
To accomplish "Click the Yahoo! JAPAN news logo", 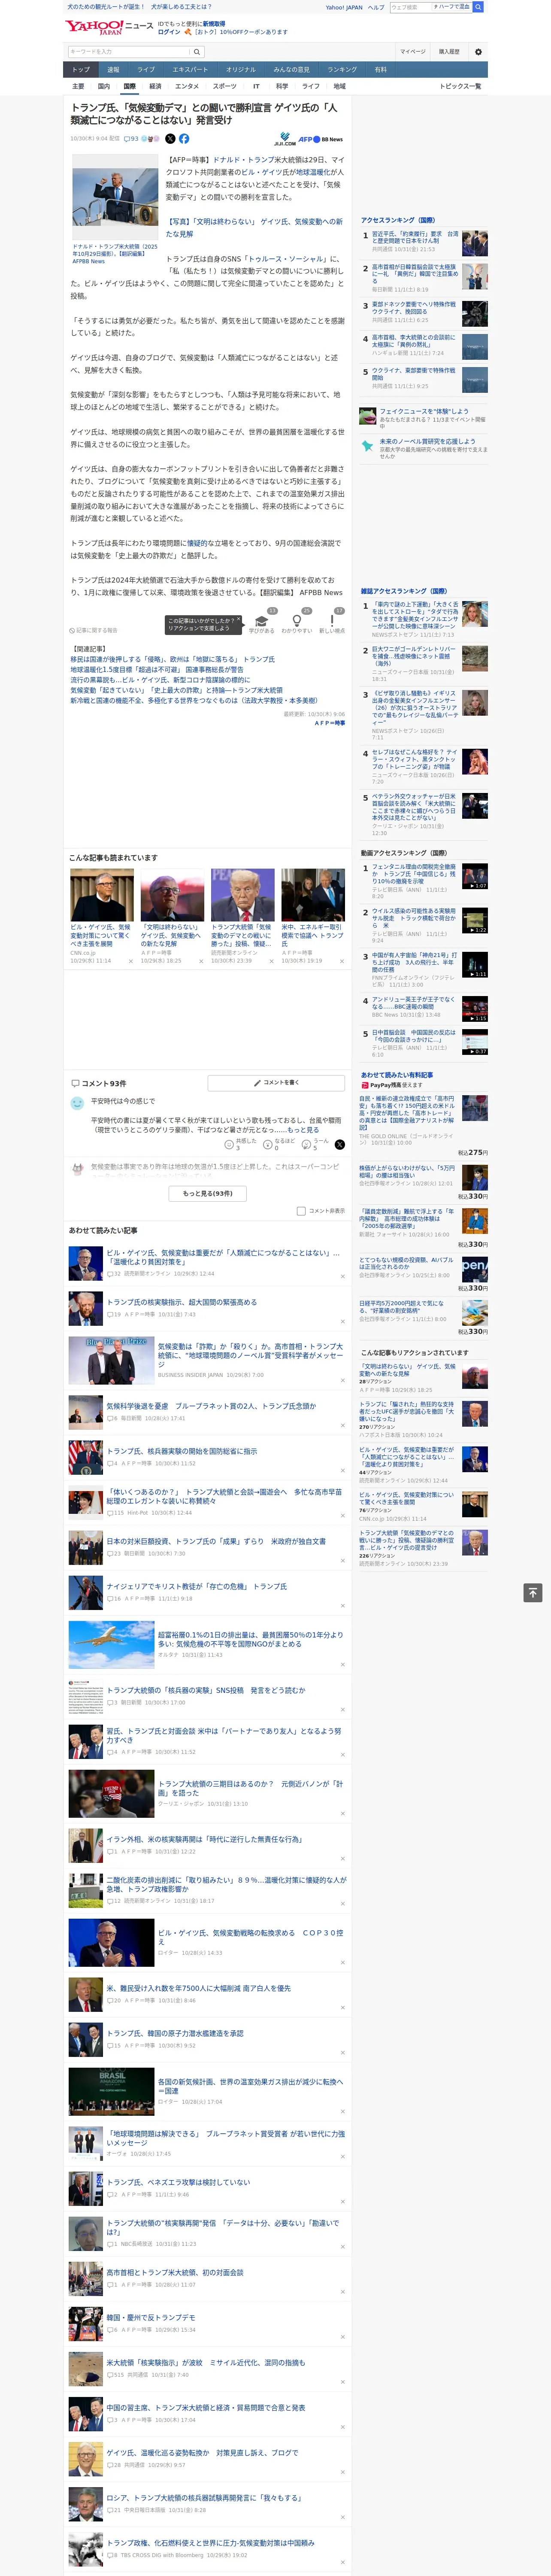I will [109, 27].
